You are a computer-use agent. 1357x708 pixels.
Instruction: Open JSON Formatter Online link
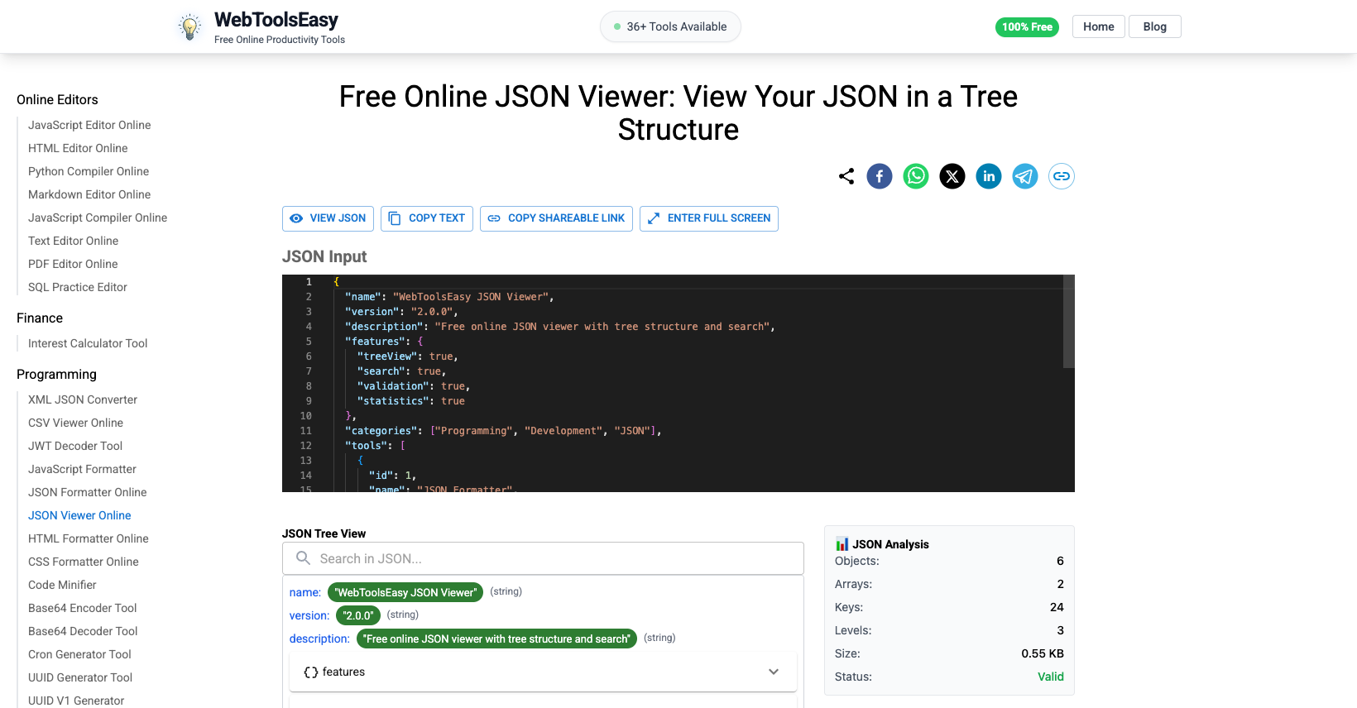tap(87, 492)
